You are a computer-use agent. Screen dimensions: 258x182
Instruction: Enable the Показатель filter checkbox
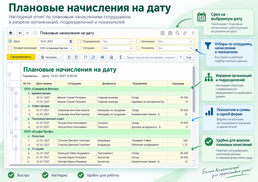coord(138,48)
